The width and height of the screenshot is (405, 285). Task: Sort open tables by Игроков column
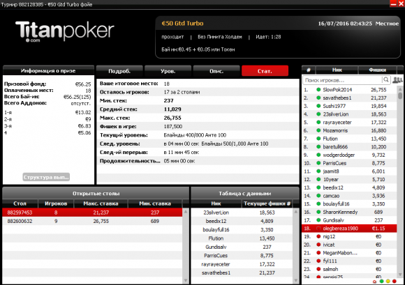tap(56, 203)
